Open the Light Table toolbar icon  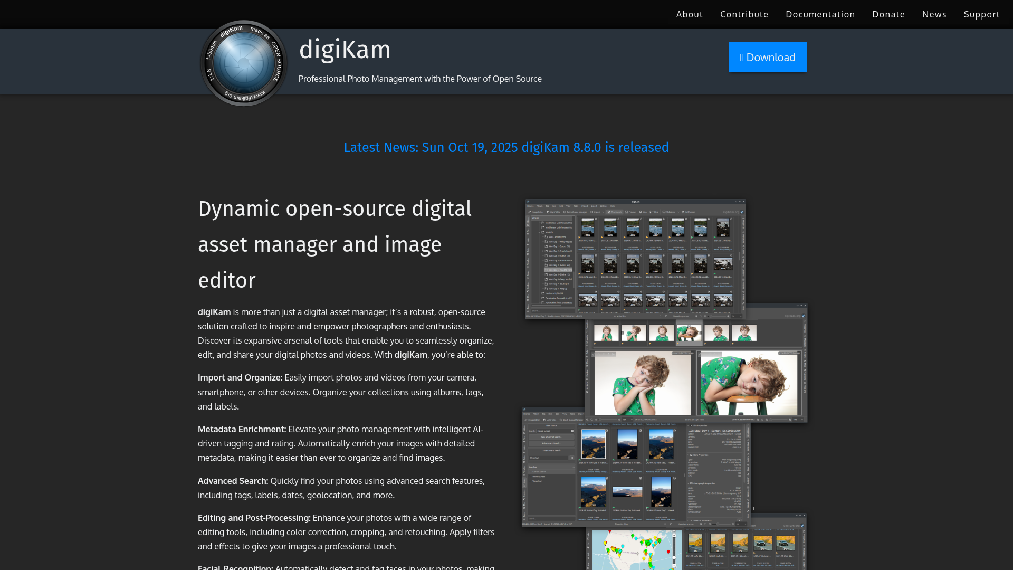coord(554,212)
